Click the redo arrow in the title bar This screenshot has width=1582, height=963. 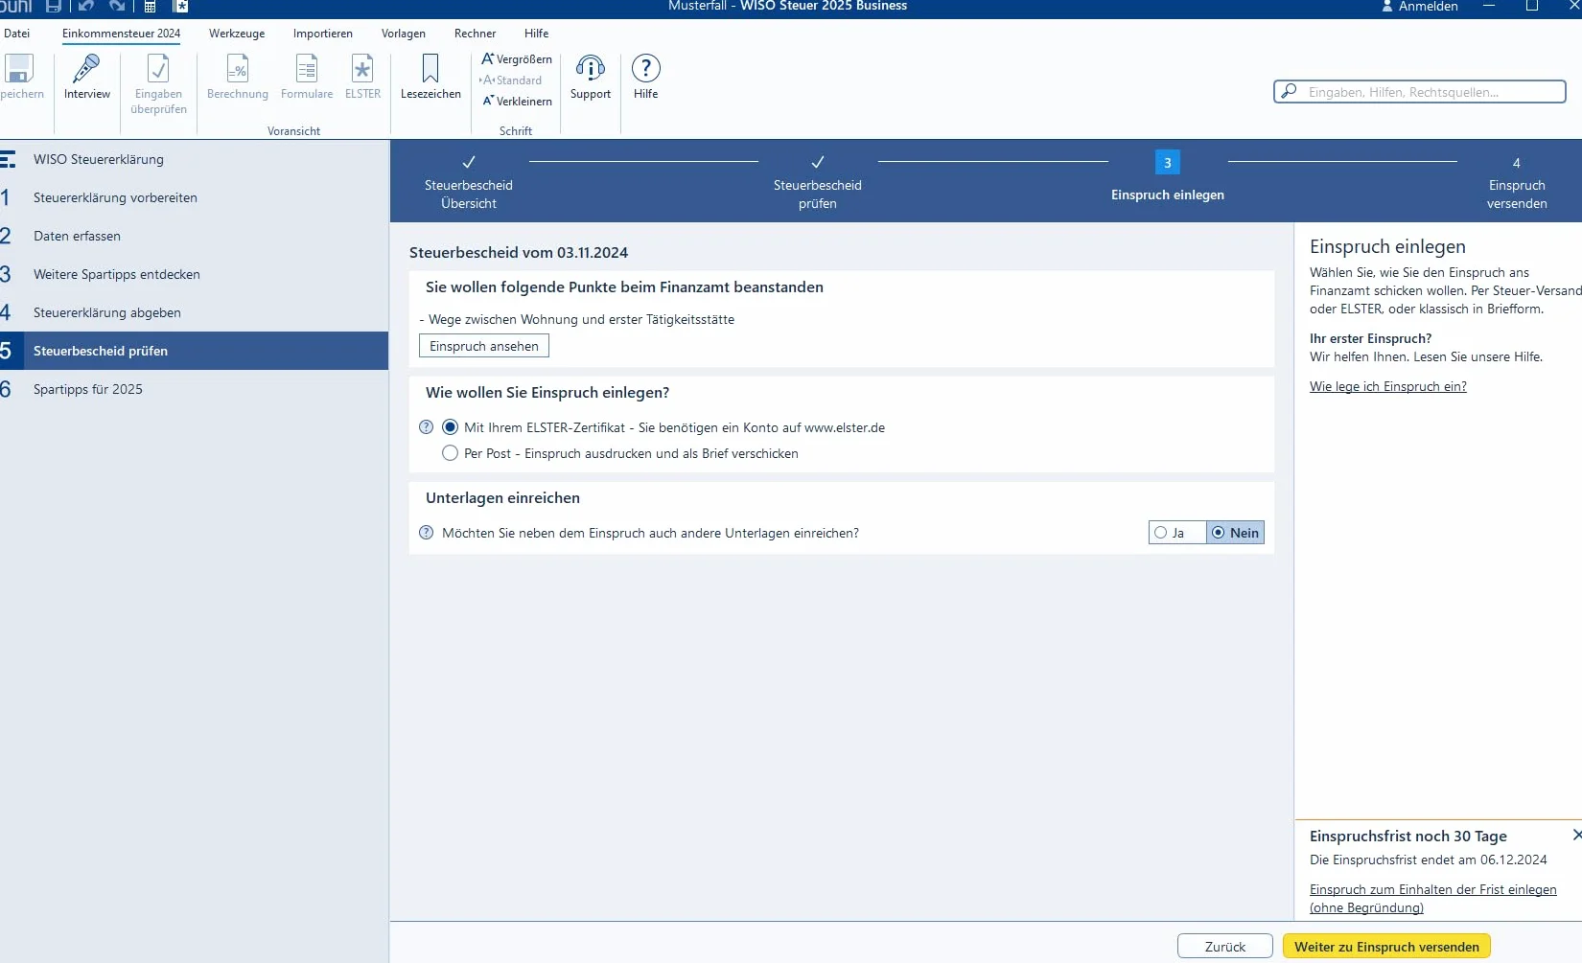point(117,7)
